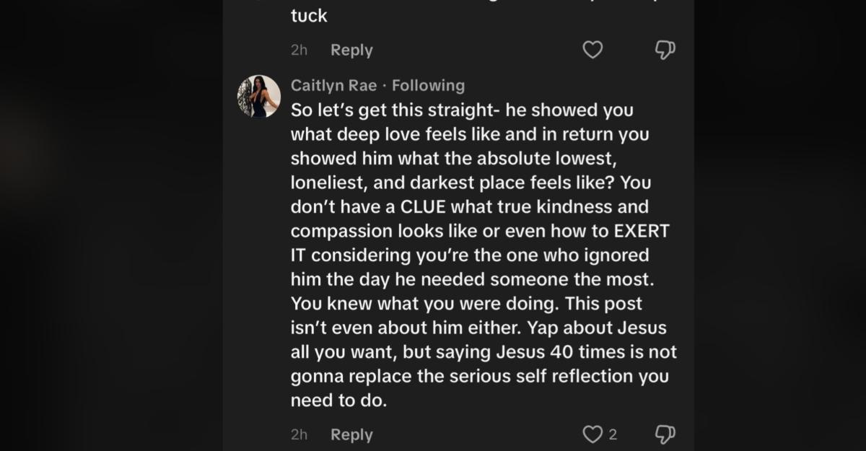866x451 pixels.
Task: Open the thread for the tuck comment
Action: (x=351, y=50)
